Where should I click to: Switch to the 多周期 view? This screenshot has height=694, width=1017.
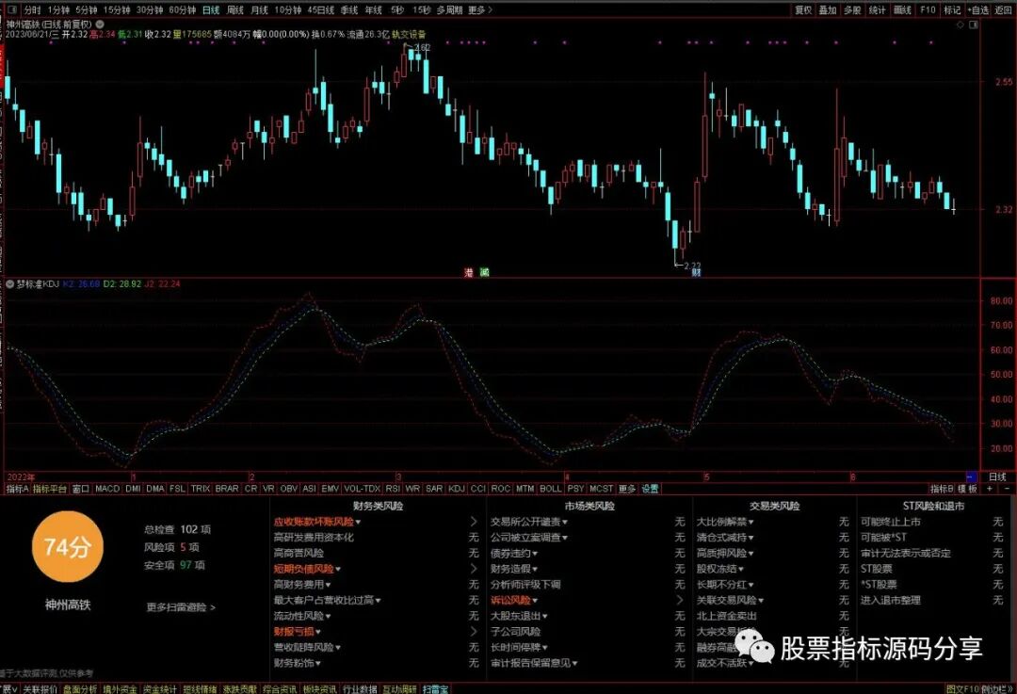(x=449, y=9)
